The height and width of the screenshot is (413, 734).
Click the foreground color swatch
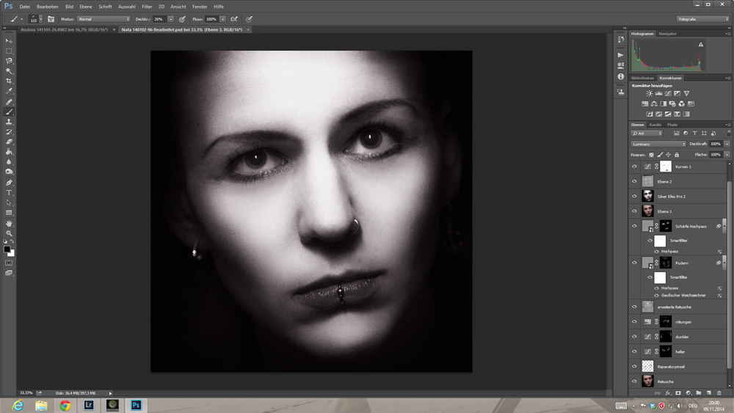(x=7, y=249)
